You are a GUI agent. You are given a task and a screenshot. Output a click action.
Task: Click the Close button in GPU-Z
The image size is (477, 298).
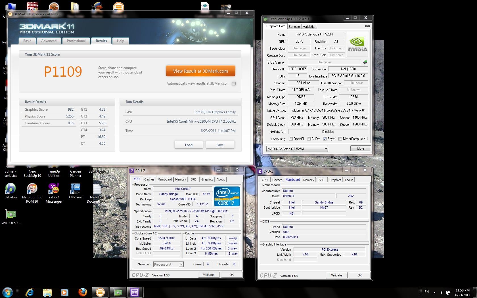[360, 148]
